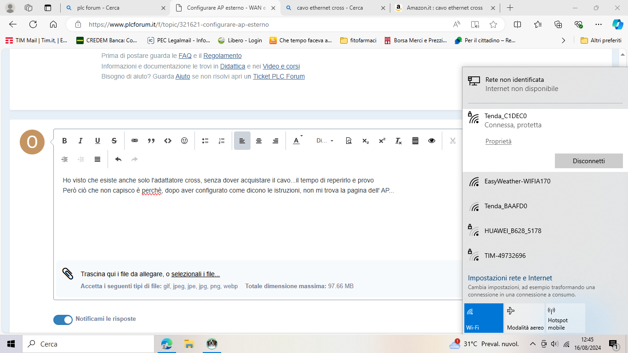Open the emoji picker
Viewport: 628px width, 353px height.
tap(184, 141)
